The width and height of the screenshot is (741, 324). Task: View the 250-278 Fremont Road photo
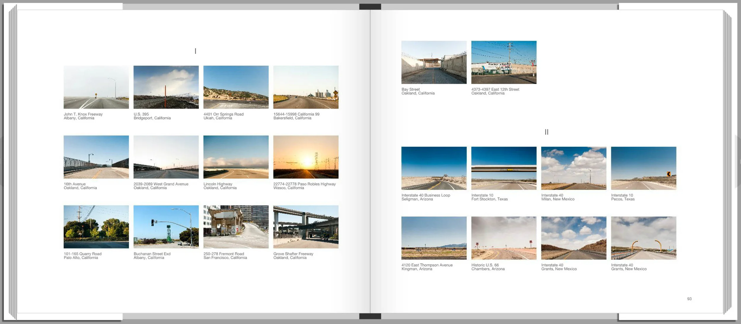click(x=236, y=227)
